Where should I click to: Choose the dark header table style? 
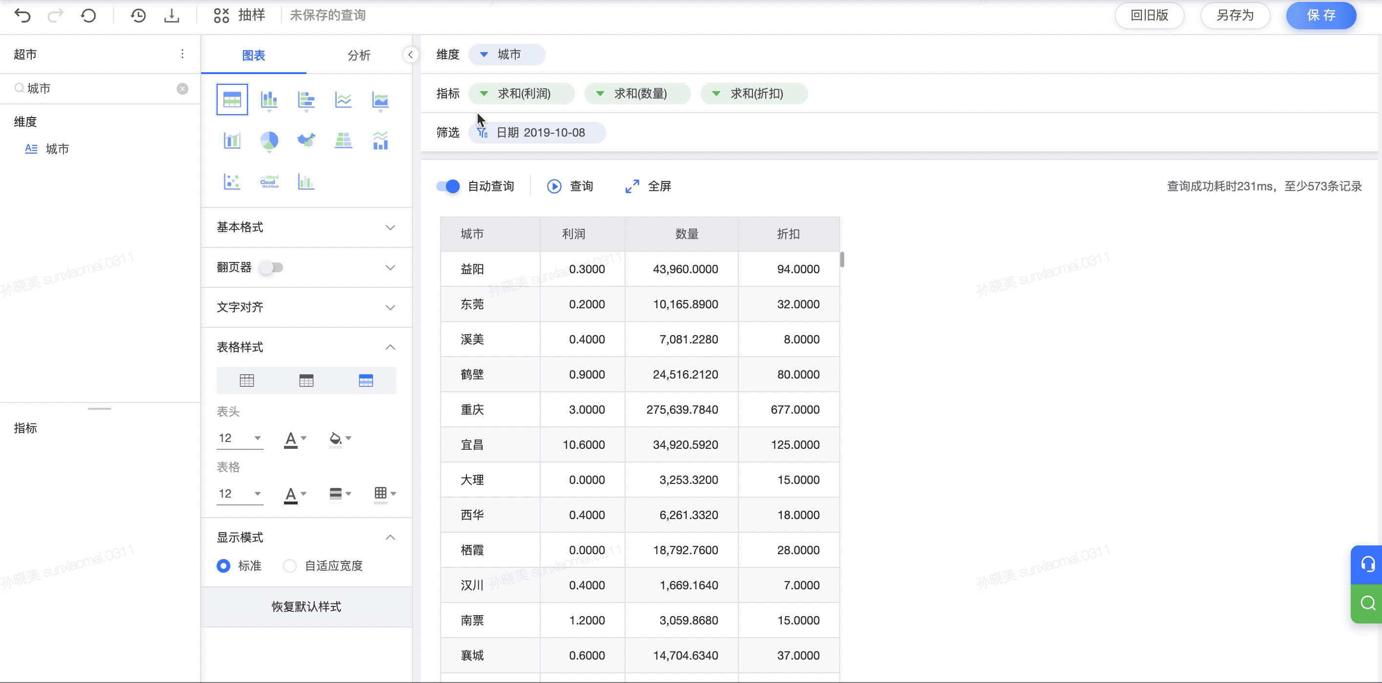[x=306, y=381]
